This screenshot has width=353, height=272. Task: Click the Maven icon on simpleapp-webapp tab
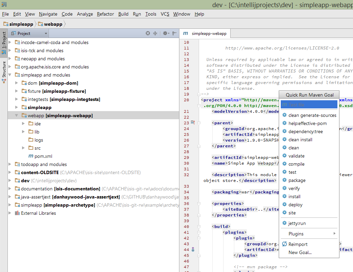pyautogui.click(x=185, y=34)
